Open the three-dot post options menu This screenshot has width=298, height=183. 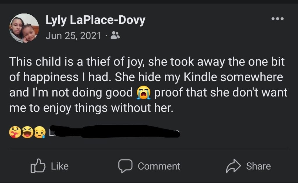tap(277, 19)
